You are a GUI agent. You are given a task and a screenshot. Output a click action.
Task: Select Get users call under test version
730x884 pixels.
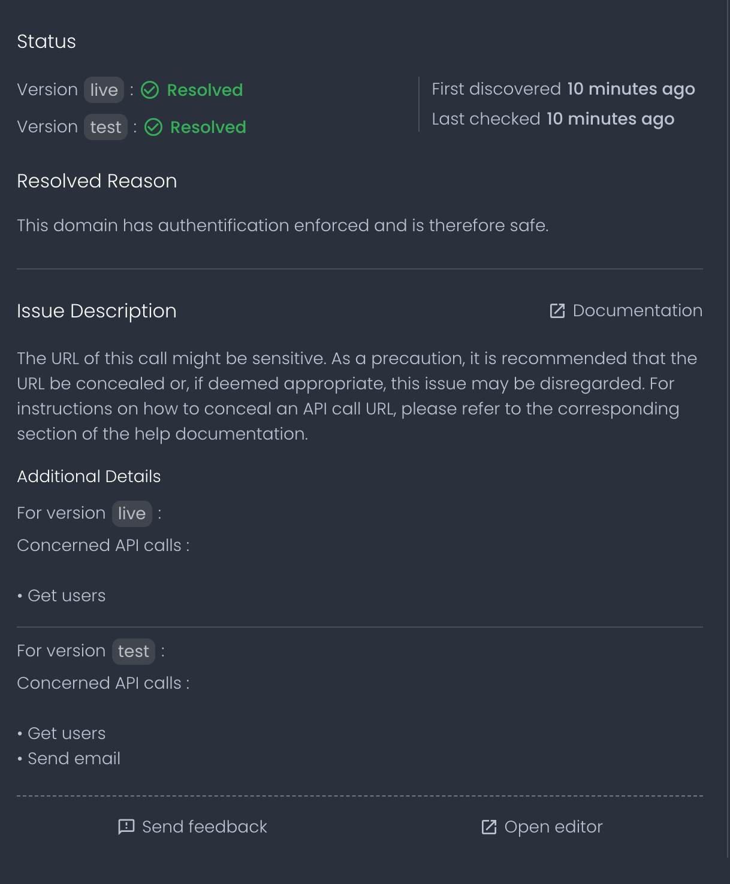click(x=67, y=734)
